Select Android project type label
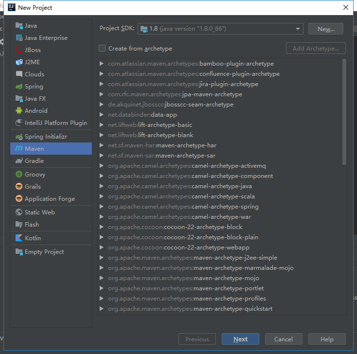 36,111
